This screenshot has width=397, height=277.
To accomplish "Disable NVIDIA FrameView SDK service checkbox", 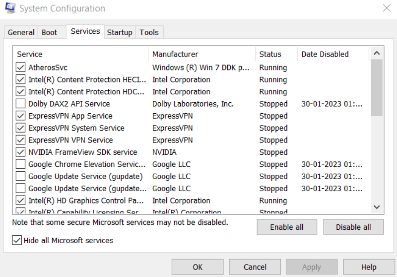I will pos(20,152).
